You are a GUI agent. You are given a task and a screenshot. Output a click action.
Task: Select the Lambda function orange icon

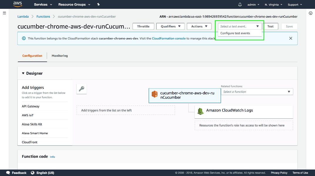point(155,94)
